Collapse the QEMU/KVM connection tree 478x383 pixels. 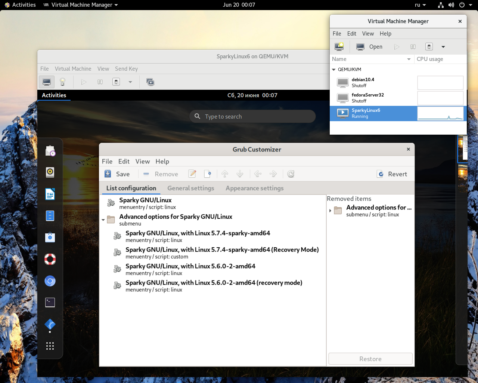click(334, 70)
